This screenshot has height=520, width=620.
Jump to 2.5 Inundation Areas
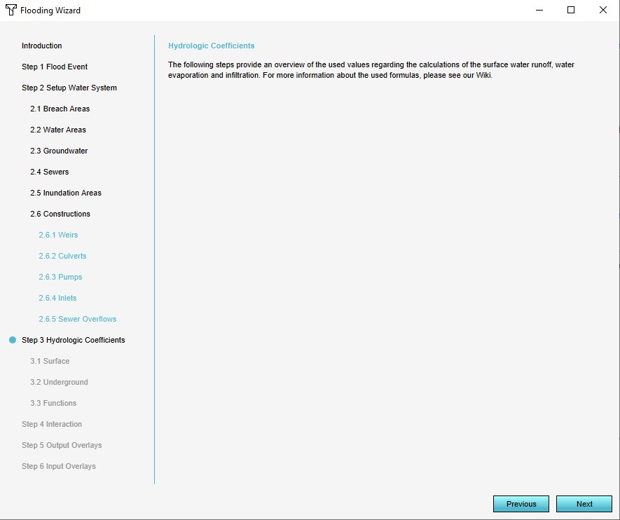[65, 193]
